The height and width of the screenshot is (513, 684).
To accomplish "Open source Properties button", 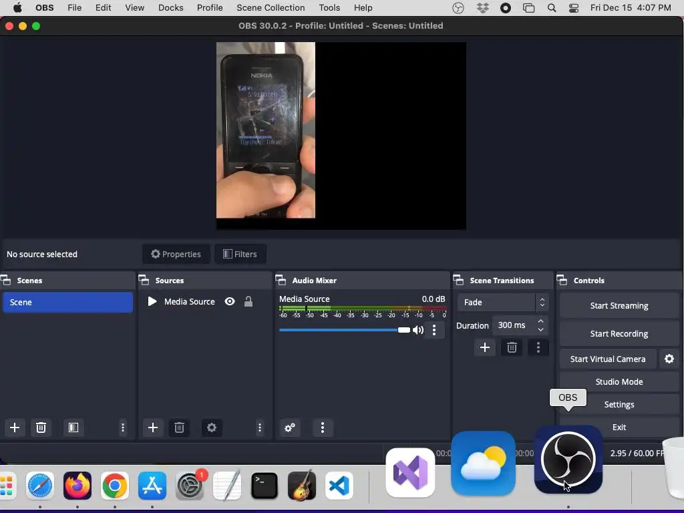I will 176,254.
